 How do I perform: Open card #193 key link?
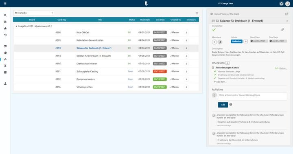[x=58, y=48]
